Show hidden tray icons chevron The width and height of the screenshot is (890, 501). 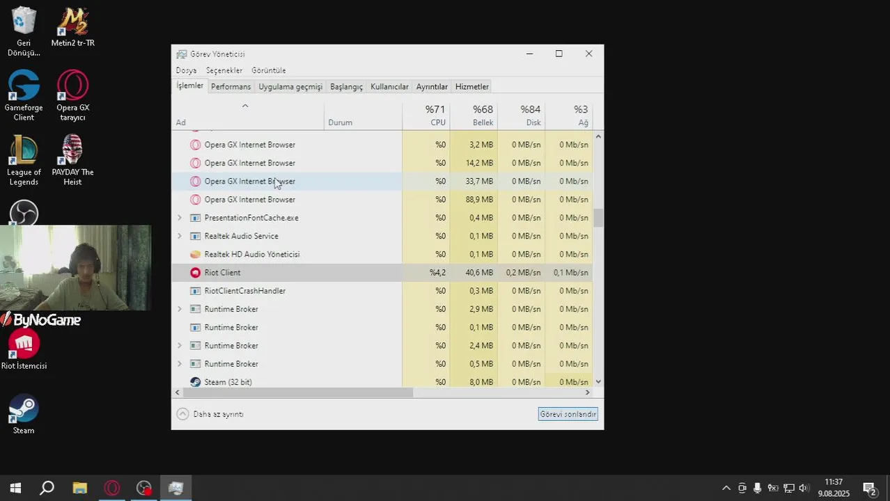tap(726, 488)
